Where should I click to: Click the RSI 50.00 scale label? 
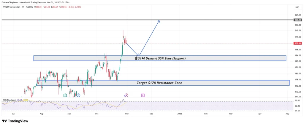[x=297, y=106]
